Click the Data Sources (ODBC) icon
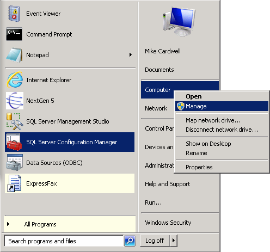The height and width of the screenshot is (252, 270). pos(15,163)
